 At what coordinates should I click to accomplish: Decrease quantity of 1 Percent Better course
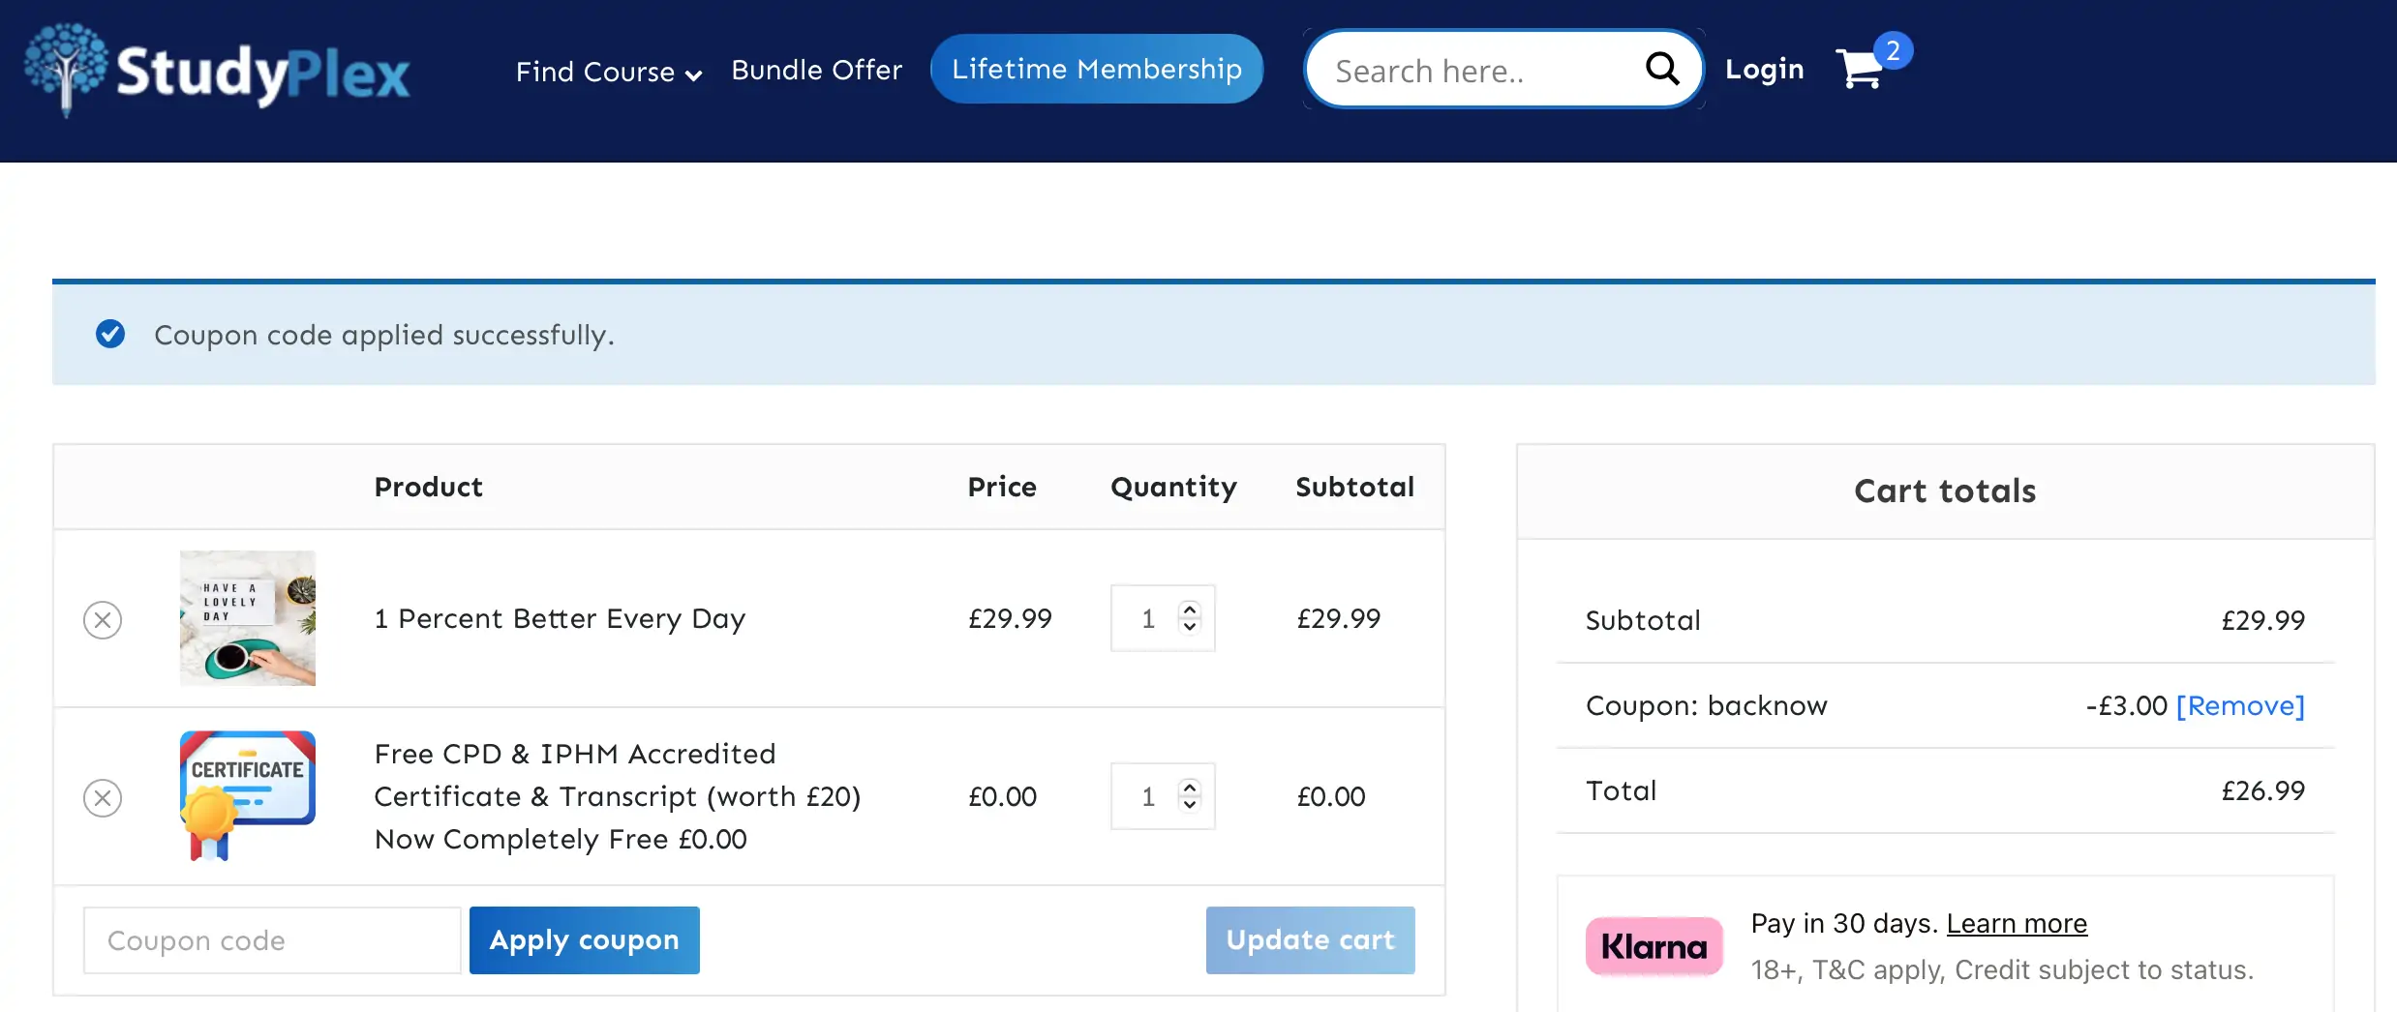(x=1190, y=627)
